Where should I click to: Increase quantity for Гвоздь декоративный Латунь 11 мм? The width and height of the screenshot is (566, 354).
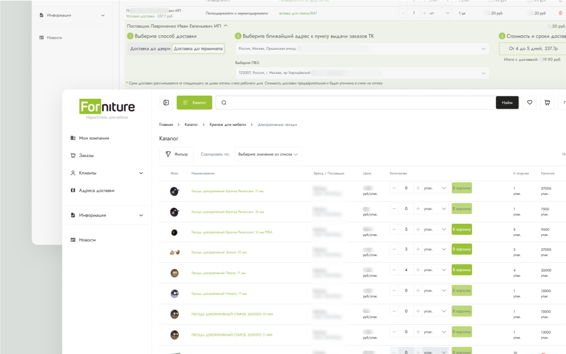pos(418,270)
